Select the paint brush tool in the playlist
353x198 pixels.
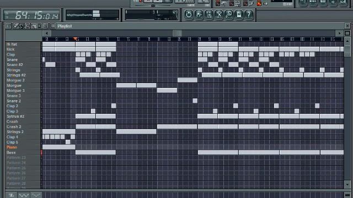[22, 26]
